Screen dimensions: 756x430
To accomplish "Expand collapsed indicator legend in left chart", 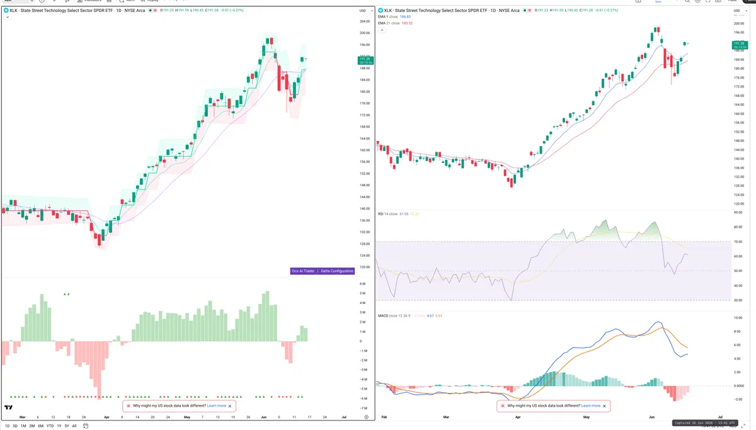I will click(8, 17).
